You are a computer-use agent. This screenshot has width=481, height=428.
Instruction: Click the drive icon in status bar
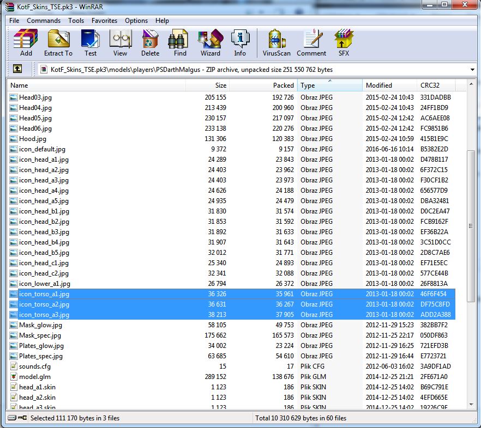coord(12,418)
